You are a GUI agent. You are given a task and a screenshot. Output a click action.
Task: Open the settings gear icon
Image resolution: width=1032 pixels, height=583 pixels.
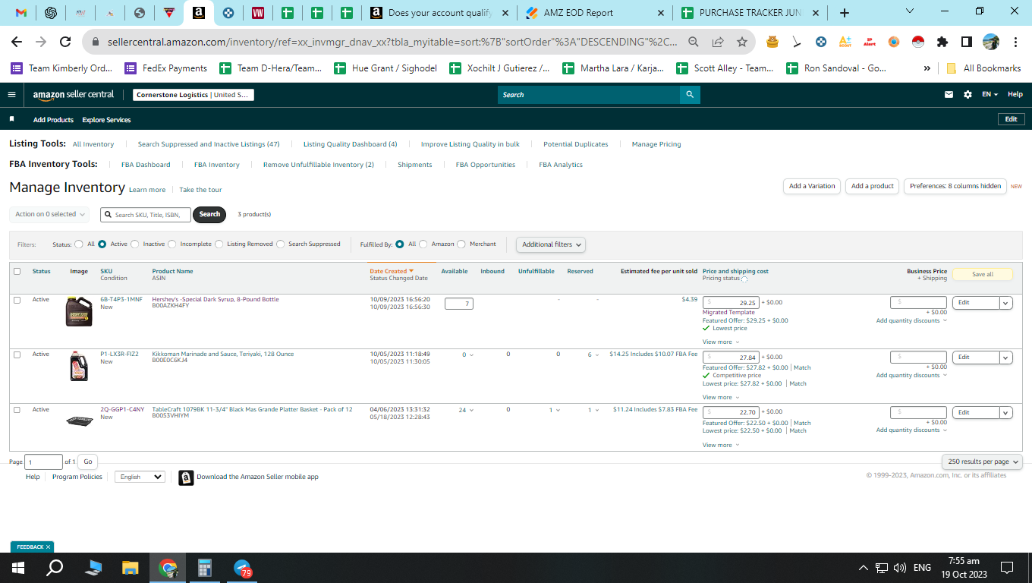pyautogui.click(x=967, y=95)
